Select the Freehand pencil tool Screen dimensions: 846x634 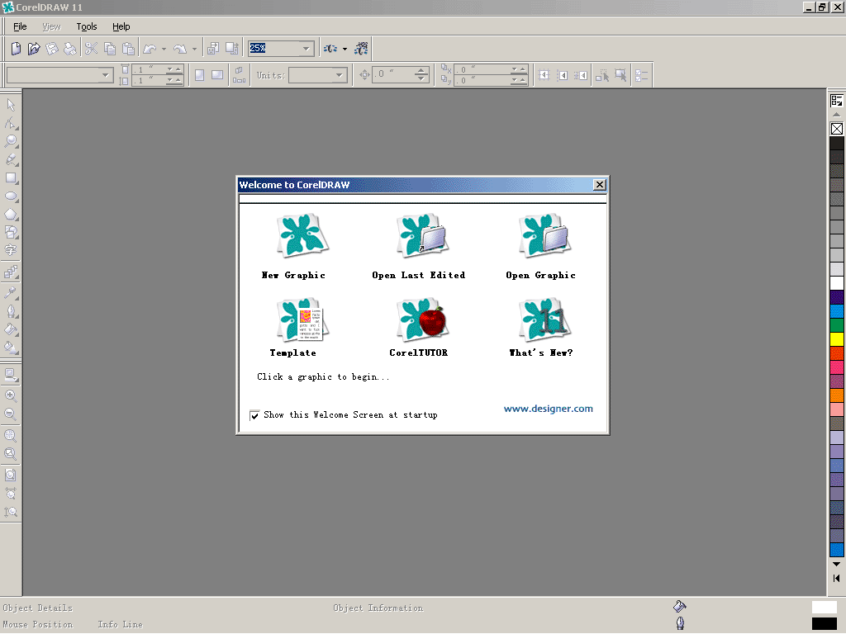(x=11, y=159)
